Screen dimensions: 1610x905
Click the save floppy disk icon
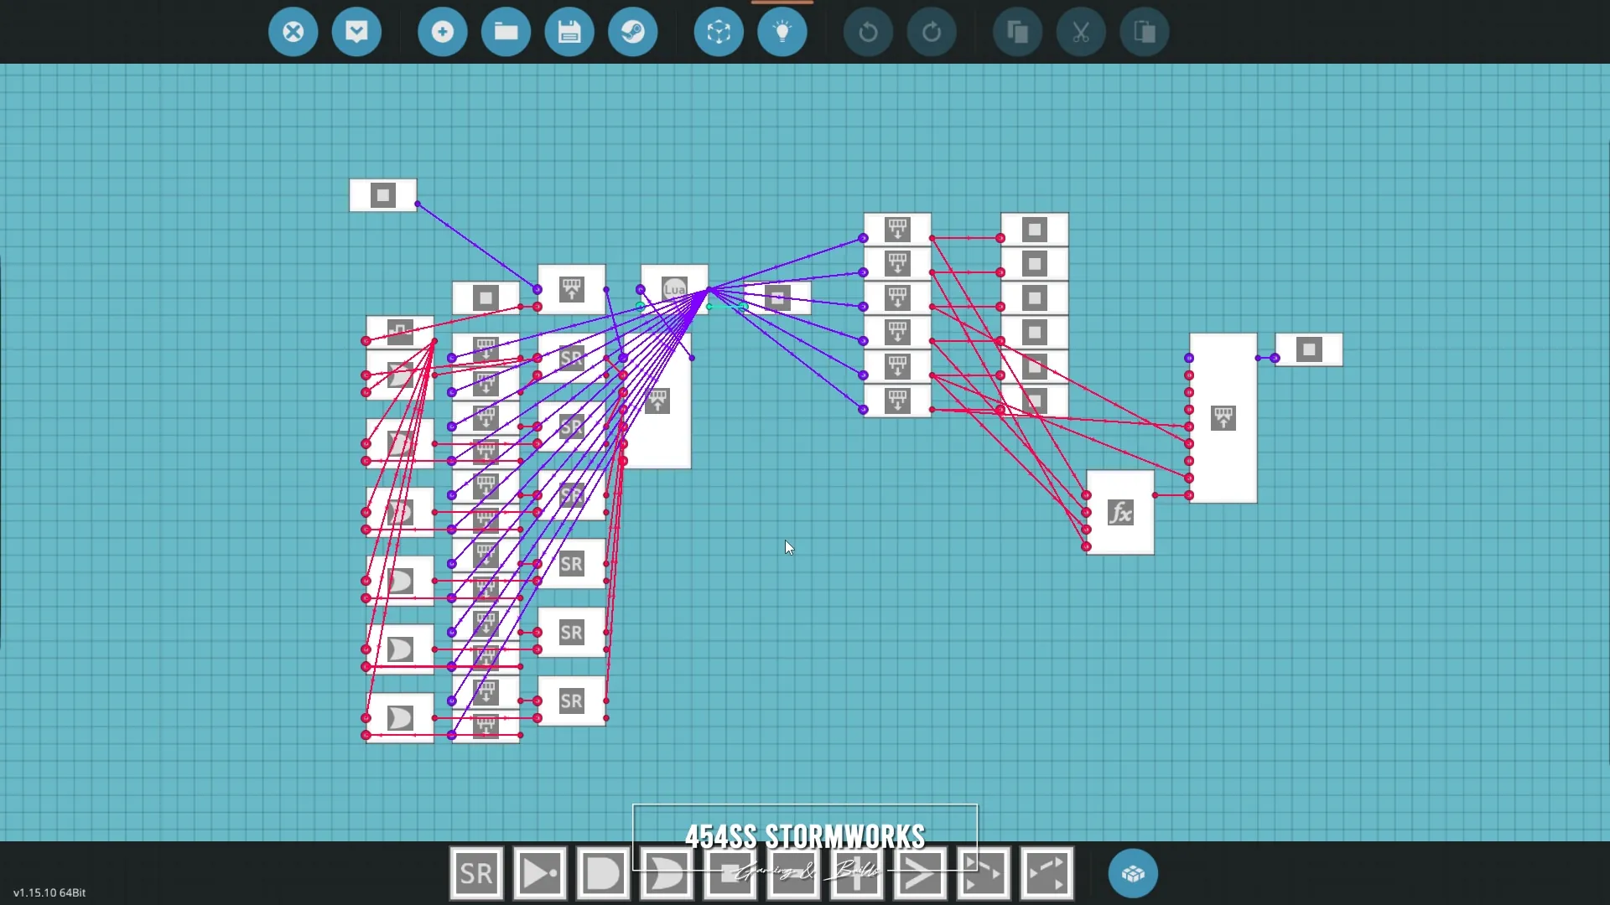click(x=569, y=32)
